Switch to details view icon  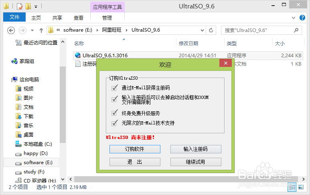click(x=292, y=187)
